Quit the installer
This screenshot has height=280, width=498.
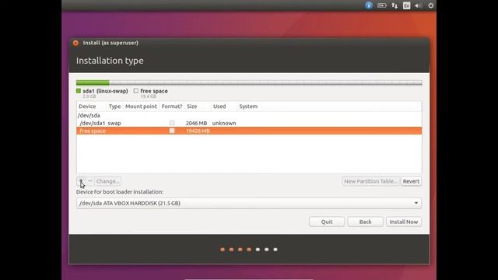[327, 222]
